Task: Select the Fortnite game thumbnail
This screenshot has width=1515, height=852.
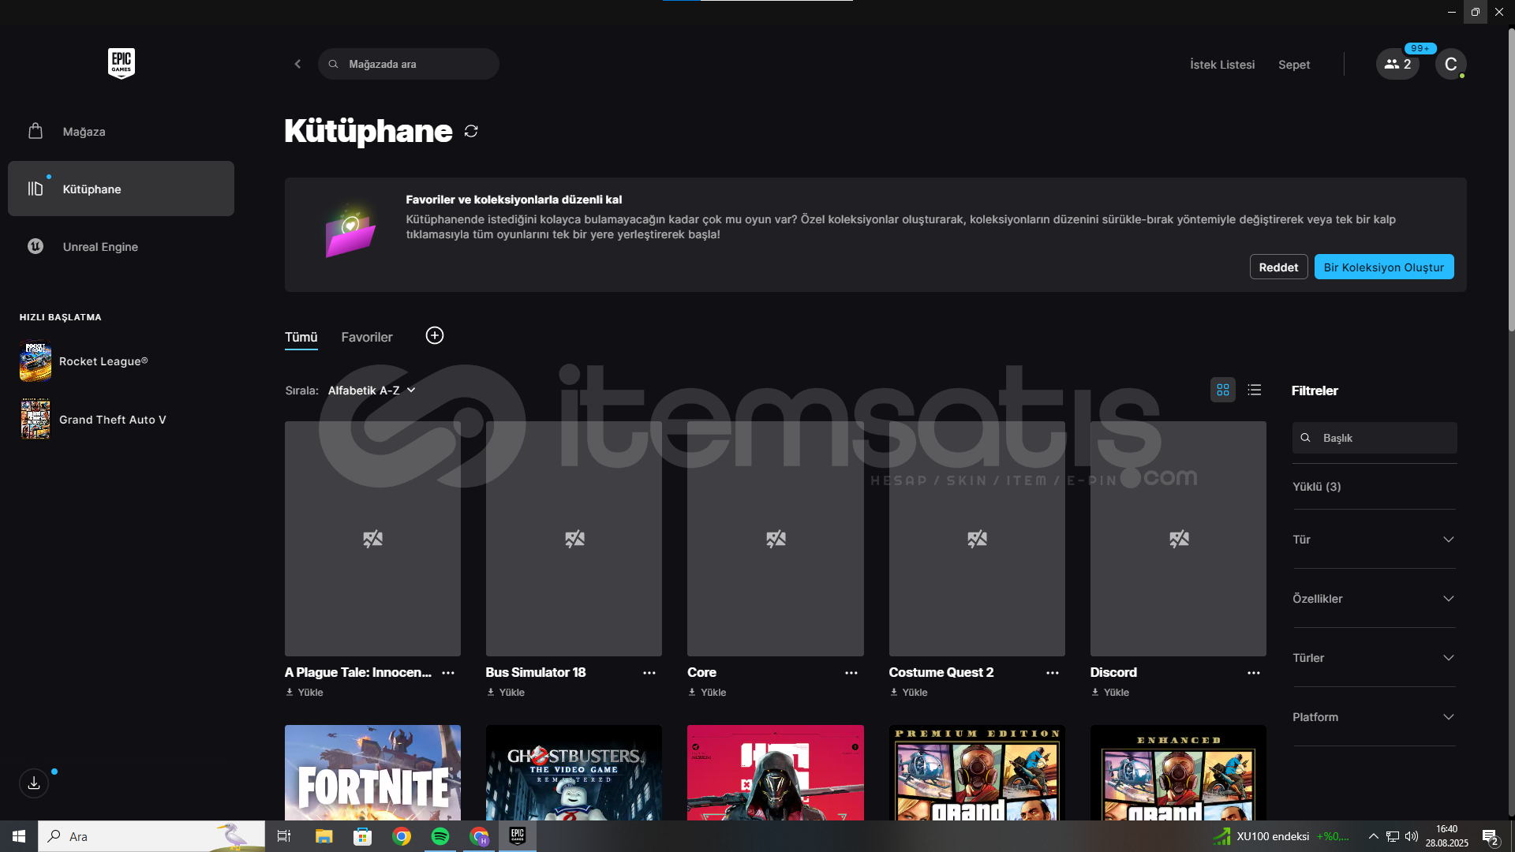Action: pyautogui.click(x=372, y=772)
